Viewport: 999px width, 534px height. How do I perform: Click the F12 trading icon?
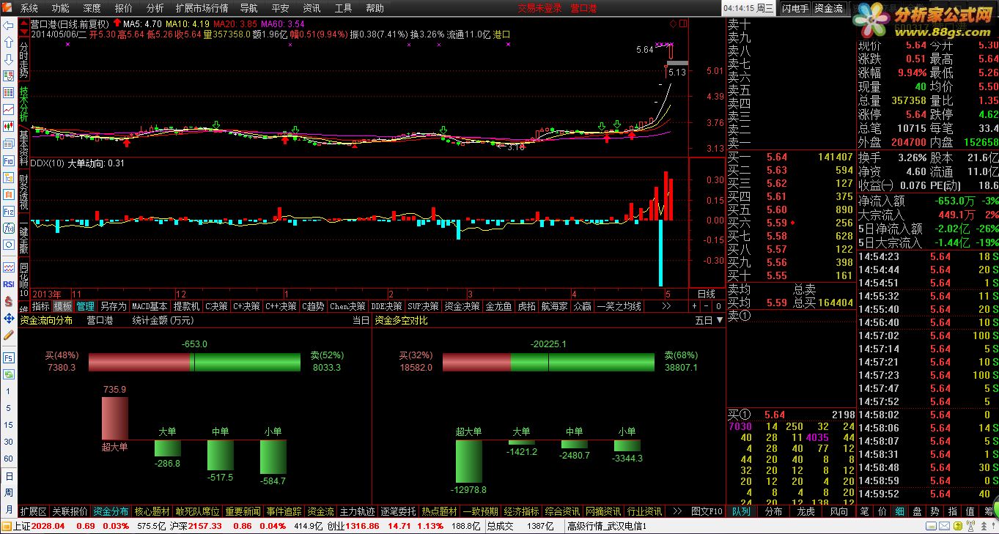[x=8, y=211]
